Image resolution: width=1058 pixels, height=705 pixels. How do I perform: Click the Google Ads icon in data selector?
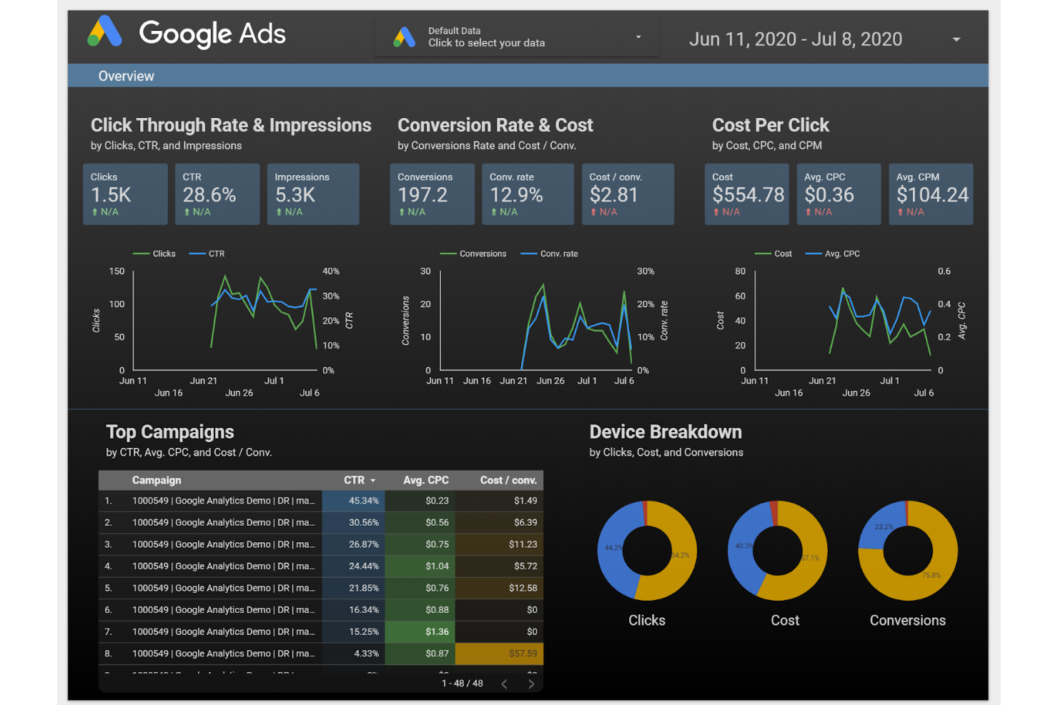405,37
